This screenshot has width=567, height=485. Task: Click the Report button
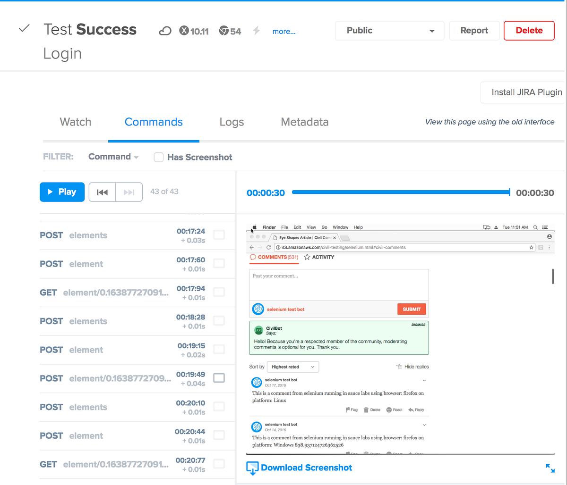(474, 30)
